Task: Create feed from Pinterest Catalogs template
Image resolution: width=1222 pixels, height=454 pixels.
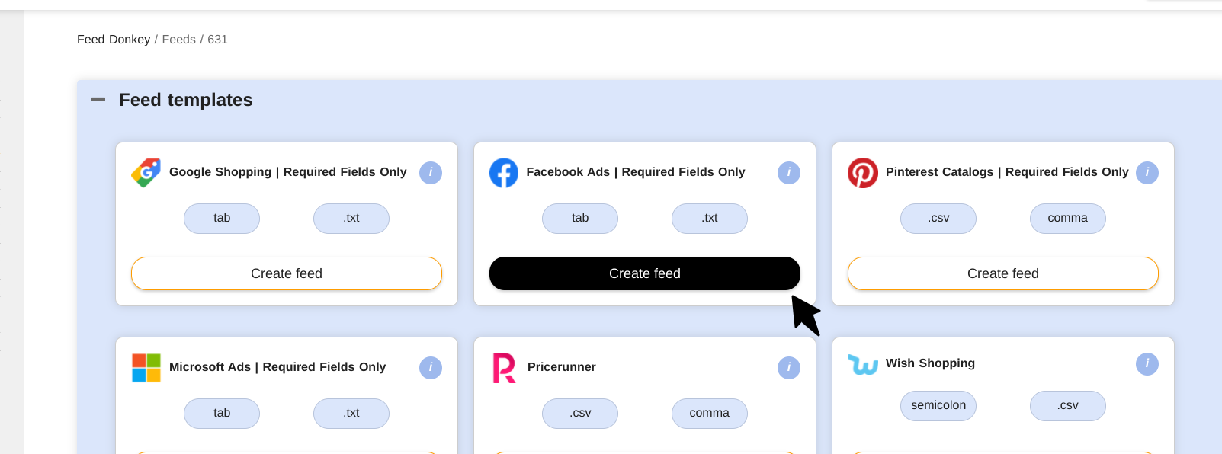Action: point(1003,273)
